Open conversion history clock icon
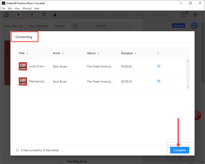The height and width of the screenshot is (164, 205). pos(184,15)
